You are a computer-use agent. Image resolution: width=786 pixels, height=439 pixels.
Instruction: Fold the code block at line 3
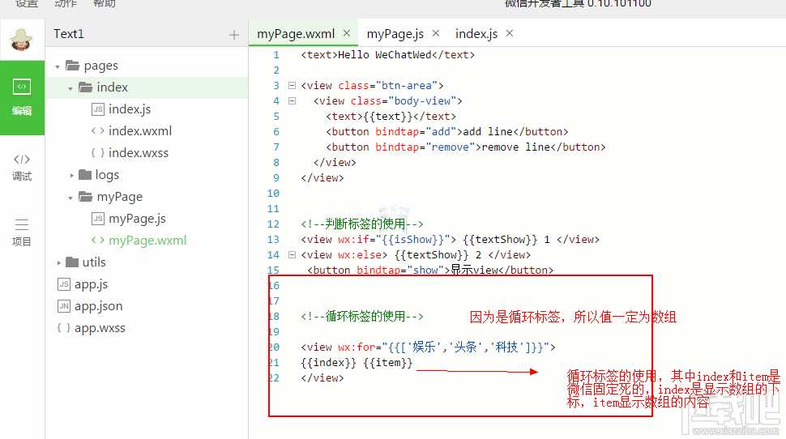click(292, 85)
